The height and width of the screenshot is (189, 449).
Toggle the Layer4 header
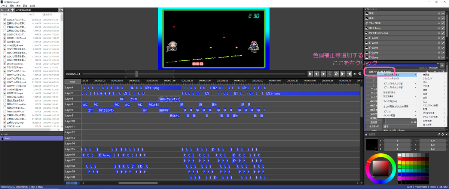click(x=73, y=87)
